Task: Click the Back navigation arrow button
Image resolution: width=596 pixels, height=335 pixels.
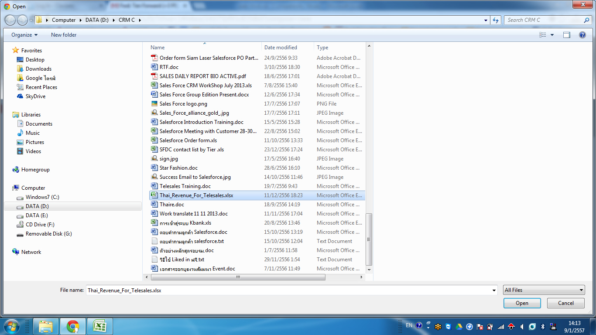Action: point(10,20)
